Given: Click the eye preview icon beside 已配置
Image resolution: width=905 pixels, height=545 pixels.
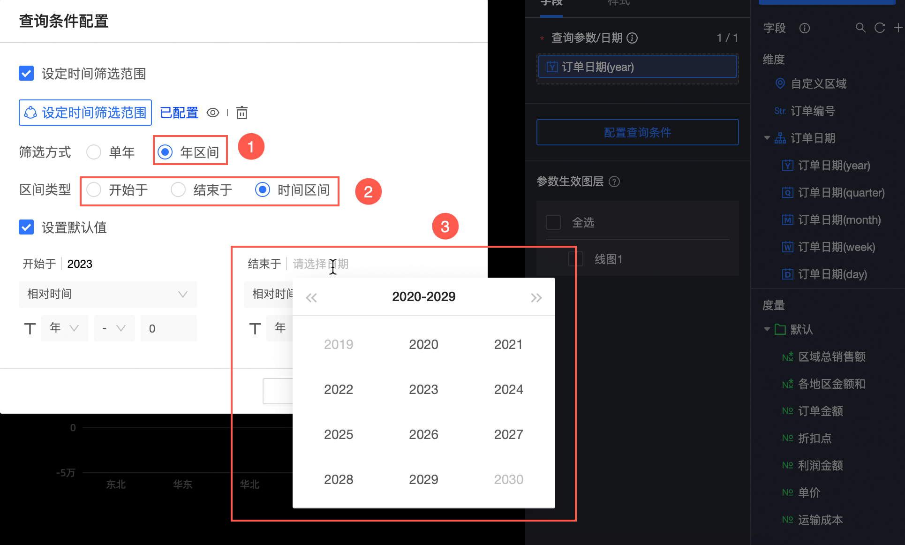Looking at the screenshot, I should [213, 113].
